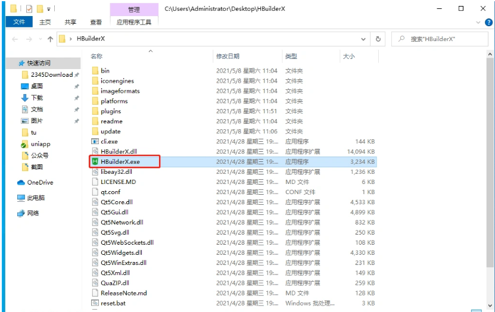Image resolution: width=495 pixels, height=312 pixels.
Task: Open the 应用程序工具 tab
Action: click(134, 22)
